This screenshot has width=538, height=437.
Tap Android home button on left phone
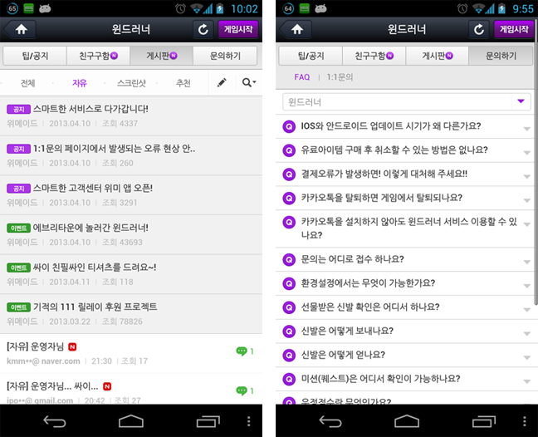tap(131, 421)
